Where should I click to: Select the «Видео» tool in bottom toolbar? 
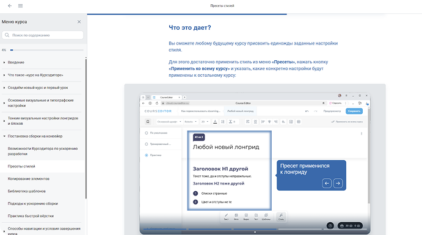click(x=246, y=217)
